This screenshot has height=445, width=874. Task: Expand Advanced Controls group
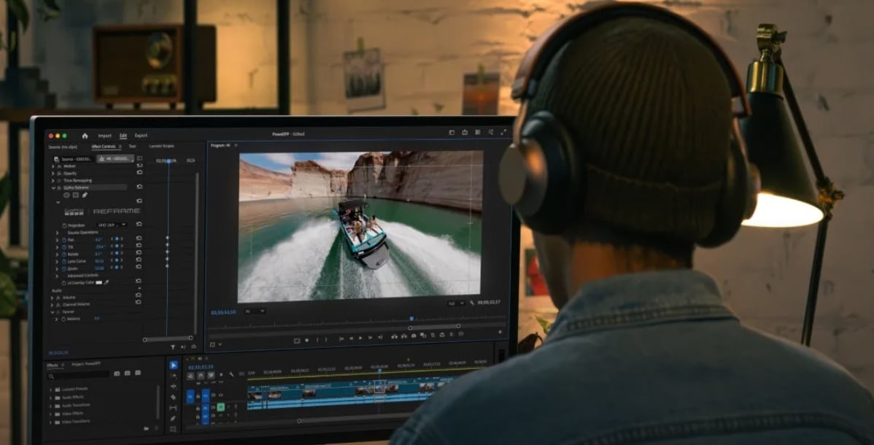click(x=57, y=276)
